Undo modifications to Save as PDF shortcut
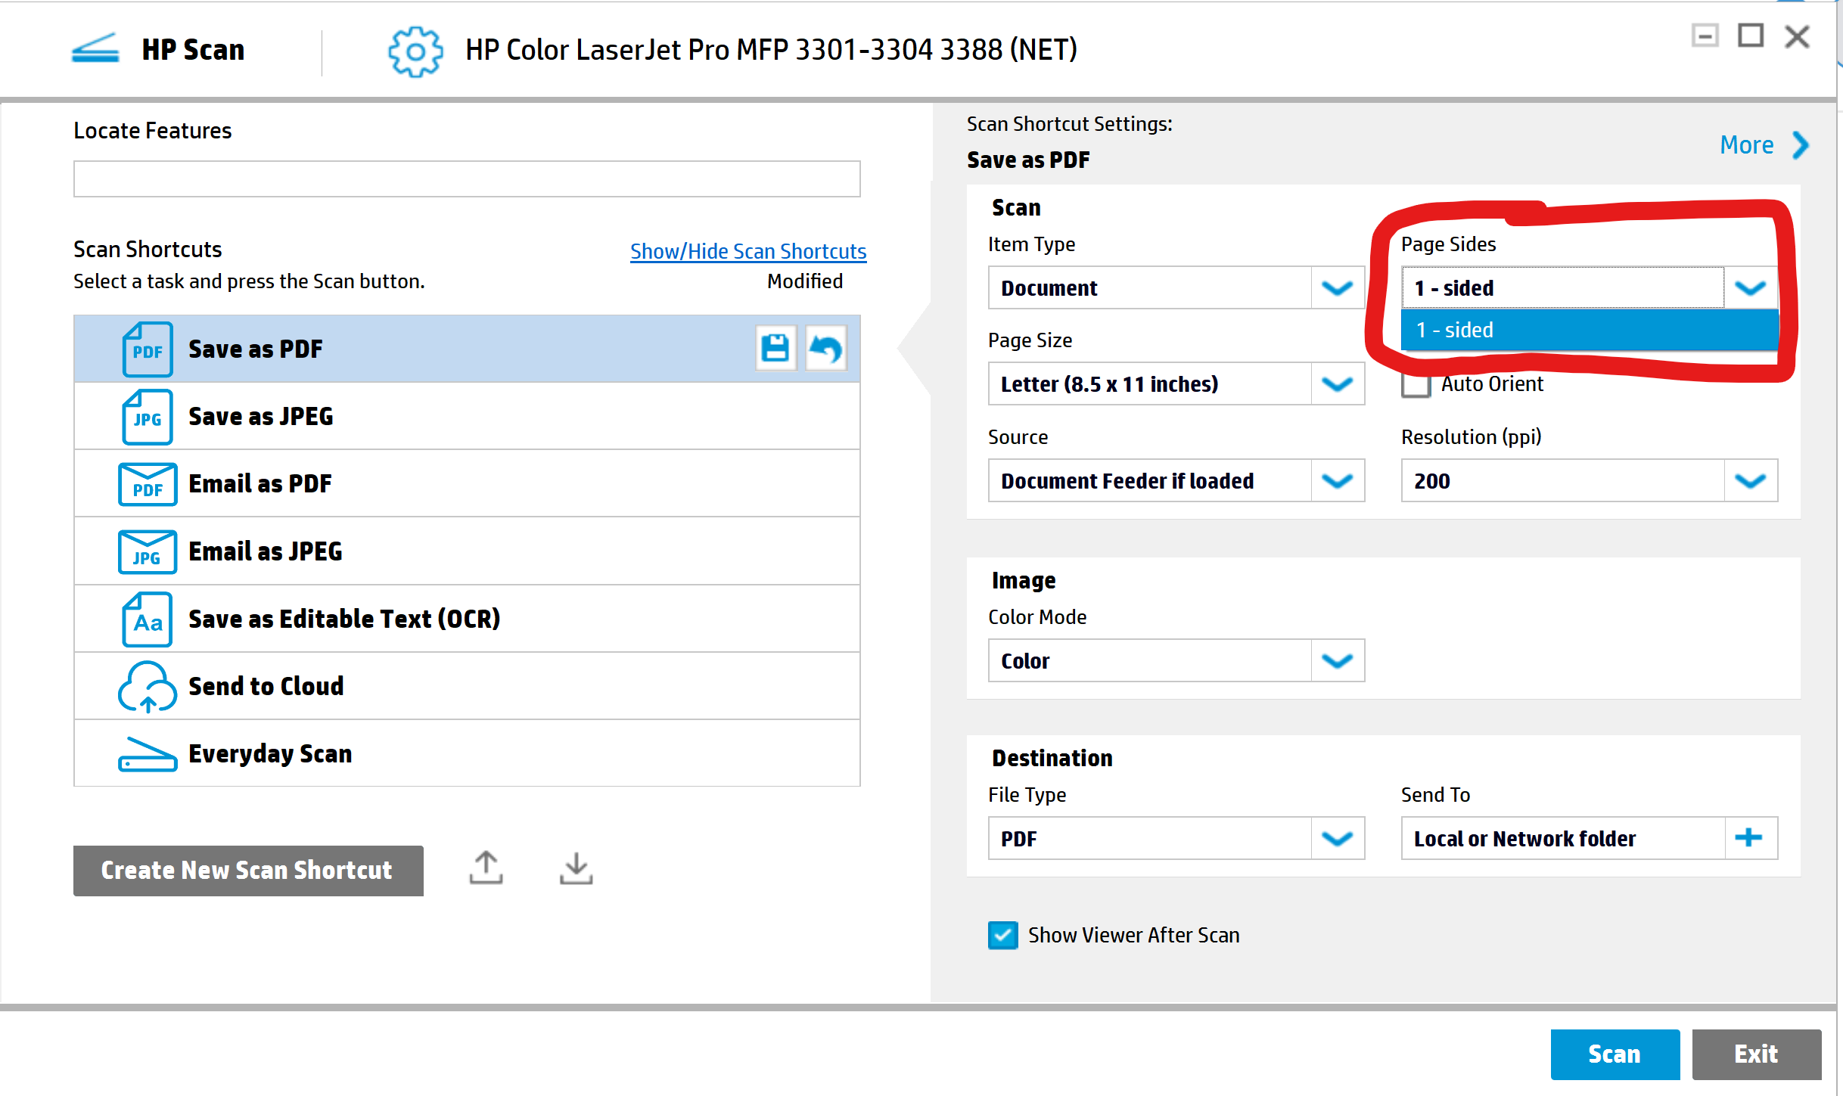 (825, 349)
